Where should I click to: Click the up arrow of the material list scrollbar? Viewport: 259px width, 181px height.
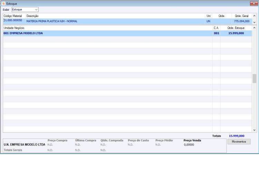click(x=255, y=16)
